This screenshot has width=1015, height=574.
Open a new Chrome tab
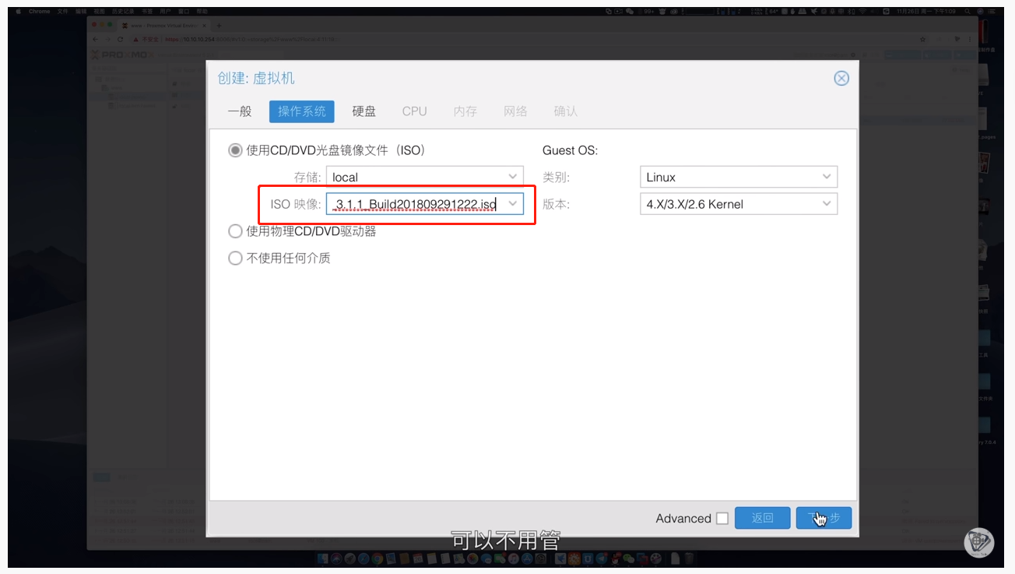tap(219, 26)
